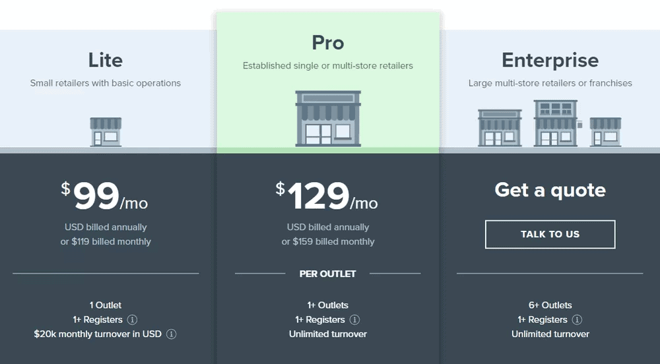Open info icon beside Lite plan Registers

[x=132, y=320]
